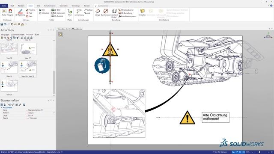Image resolution: width=274 pixels, height=154 pixels.
Task: Click the 3D-Bemaßung tool
Action: (x=125, y=13)
